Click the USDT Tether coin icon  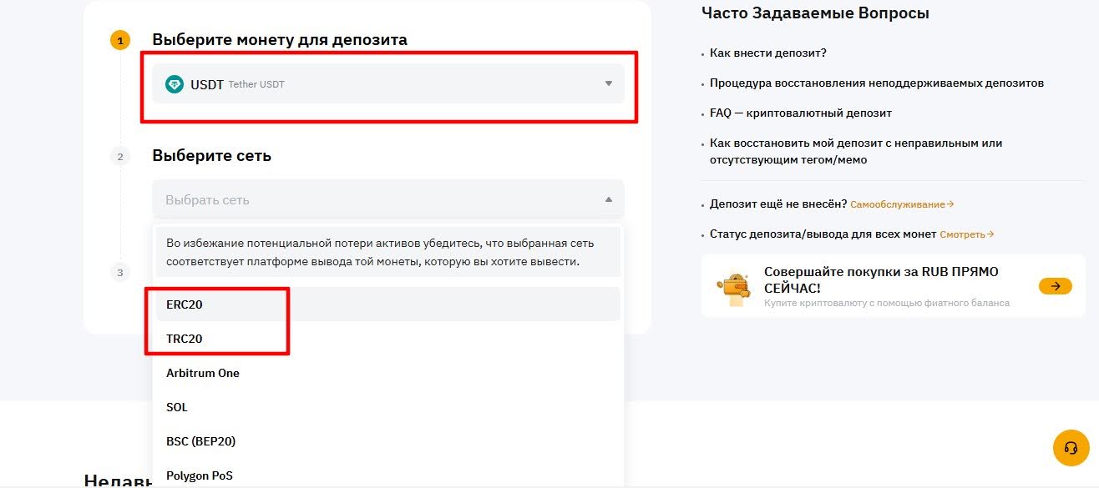pos(175,83)
